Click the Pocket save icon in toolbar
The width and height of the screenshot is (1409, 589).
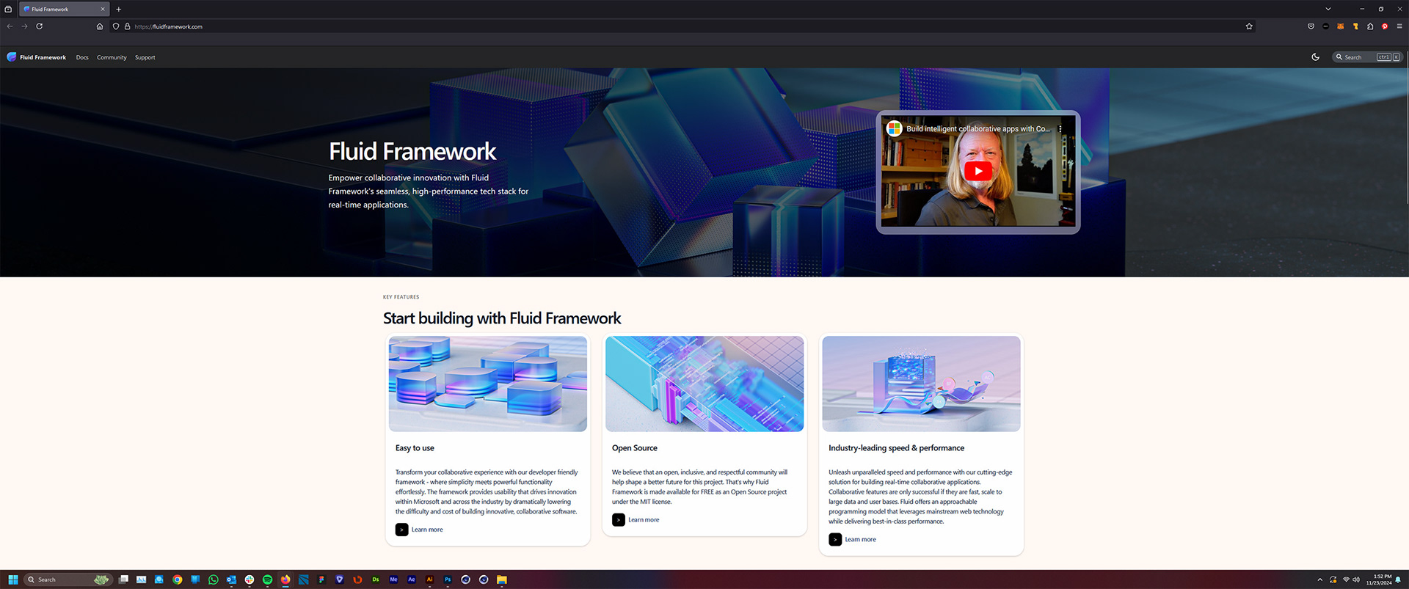pyautogui.click(x=1311, y=26)
